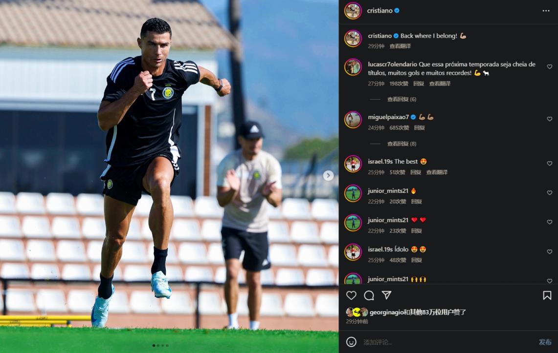Like the post with heart icon
Image resolution: width=558 pixels, height=353 pixels.
tap(351, 295)
